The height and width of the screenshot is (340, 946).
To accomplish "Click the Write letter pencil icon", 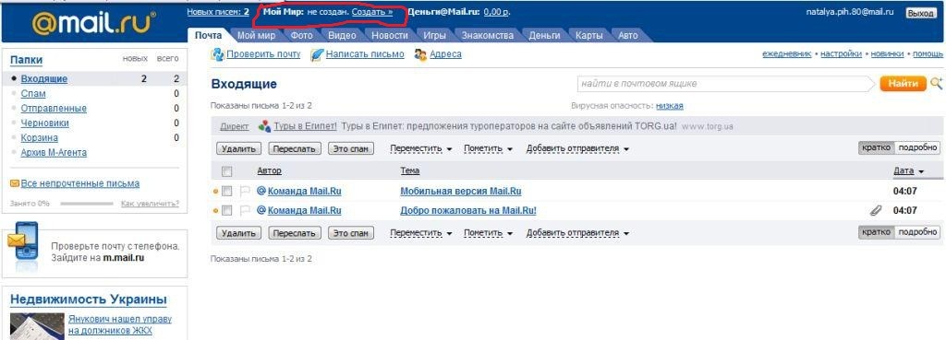I will coord(317,54).
